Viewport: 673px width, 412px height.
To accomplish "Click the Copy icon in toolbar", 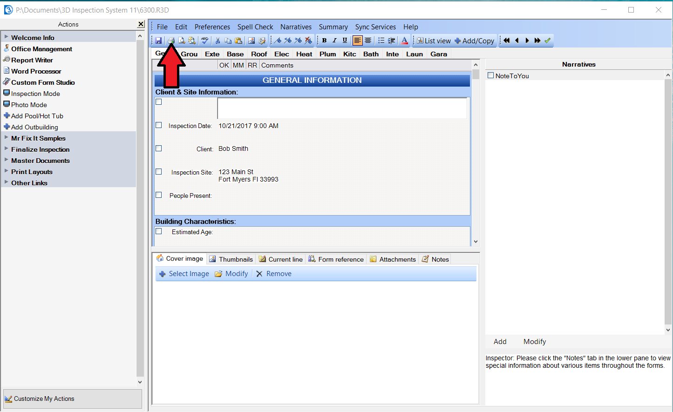I will point(228,41).
